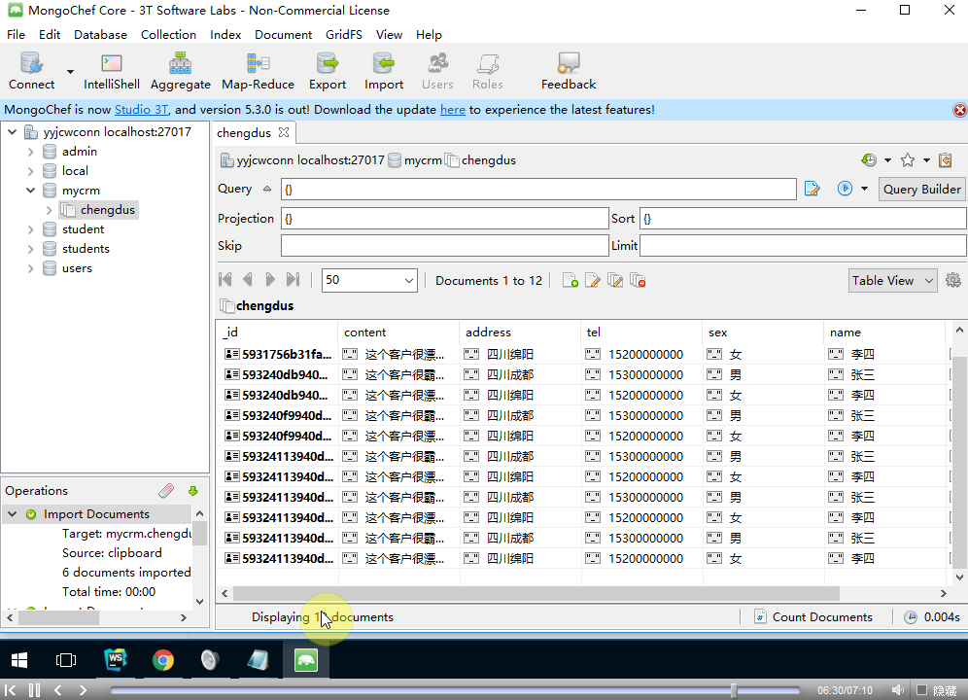The image size is (968, 700).
Task: Click into the Limit input field
Action: (x=802, y=246)
